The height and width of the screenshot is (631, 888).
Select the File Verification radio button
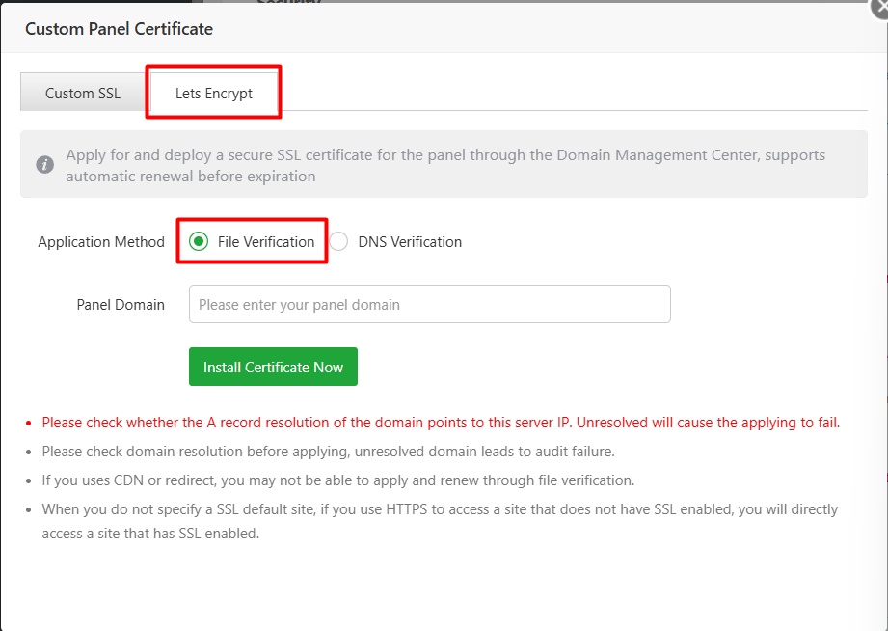200,242
